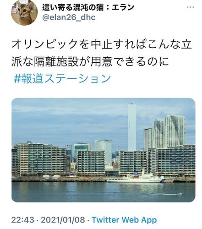The height and width of the screenshot is (229, 202).
Task: Click the 22:43 · 2021/01/08 timestamp
Action: (x=48, y=220)
